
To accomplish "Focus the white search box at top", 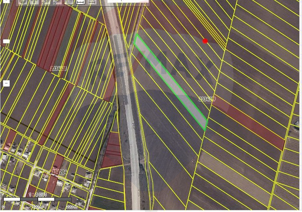I will click(x=128, y=1).
